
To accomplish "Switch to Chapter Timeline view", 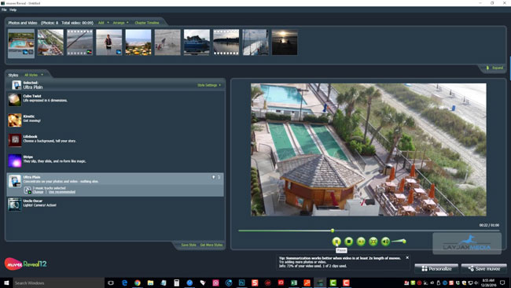I will [147, 23].
